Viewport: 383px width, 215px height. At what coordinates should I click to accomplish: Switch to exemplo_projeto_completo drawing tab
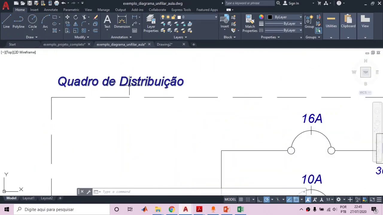coord(64,44)
